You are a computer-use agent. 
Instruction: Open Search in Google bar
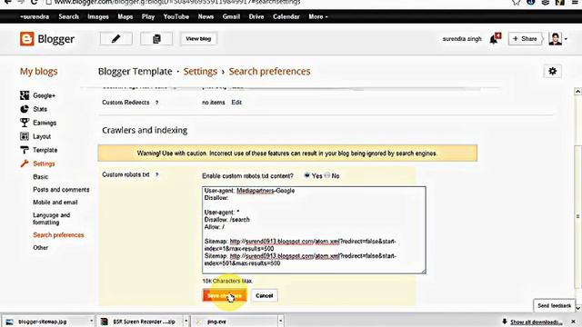coord(69,16)
